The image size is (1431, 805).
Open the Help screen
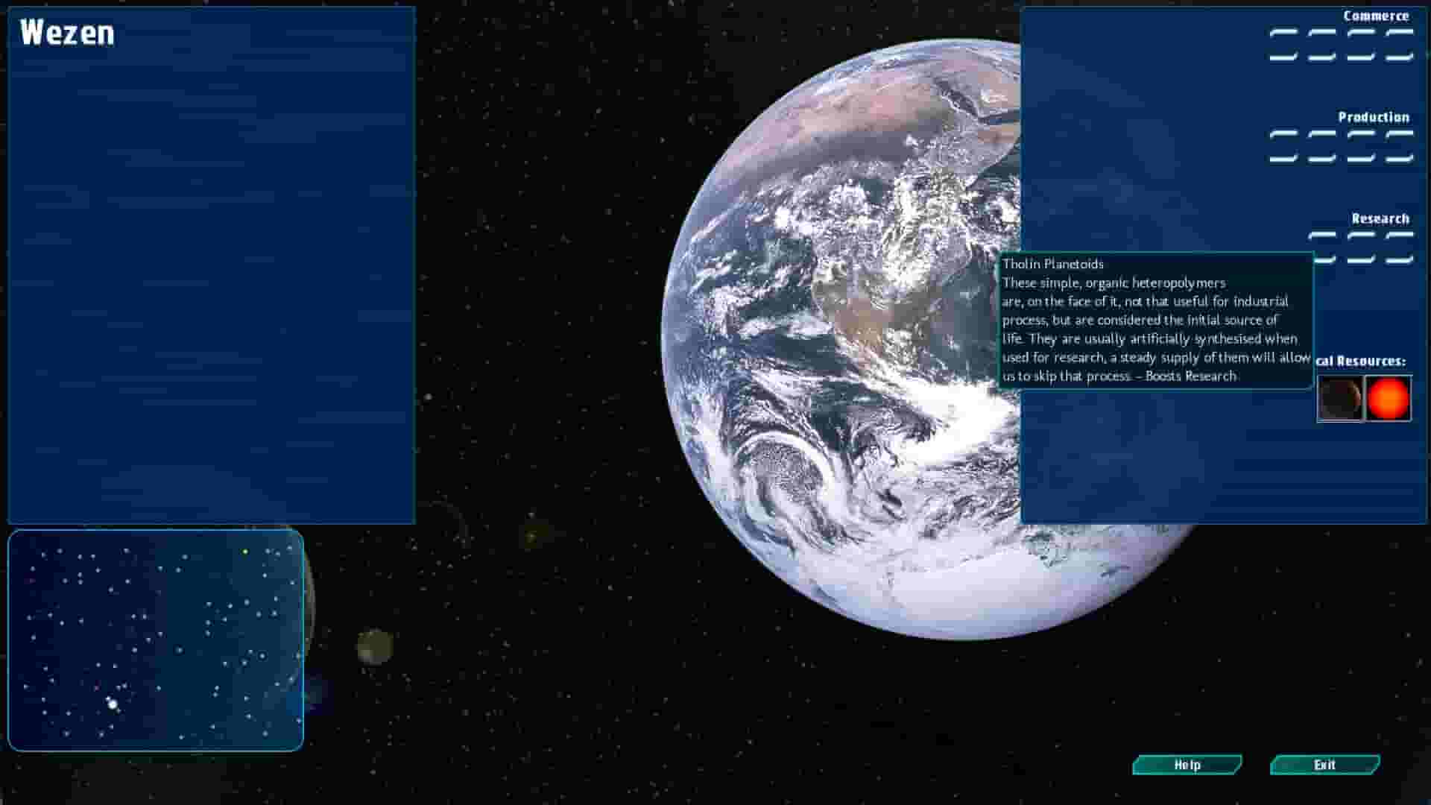(1187, 765)
